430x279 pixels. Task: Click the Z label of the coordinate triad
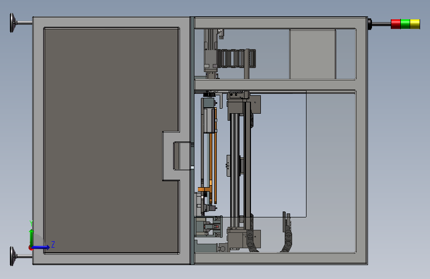click(x=53, y=244)
